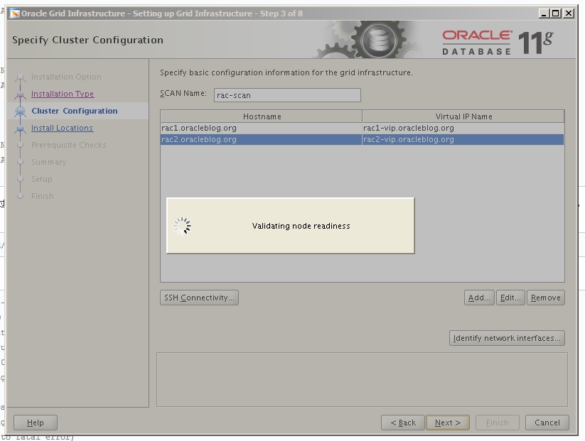Click the Validating node readiness spinner icon

(x=182, y=226)
